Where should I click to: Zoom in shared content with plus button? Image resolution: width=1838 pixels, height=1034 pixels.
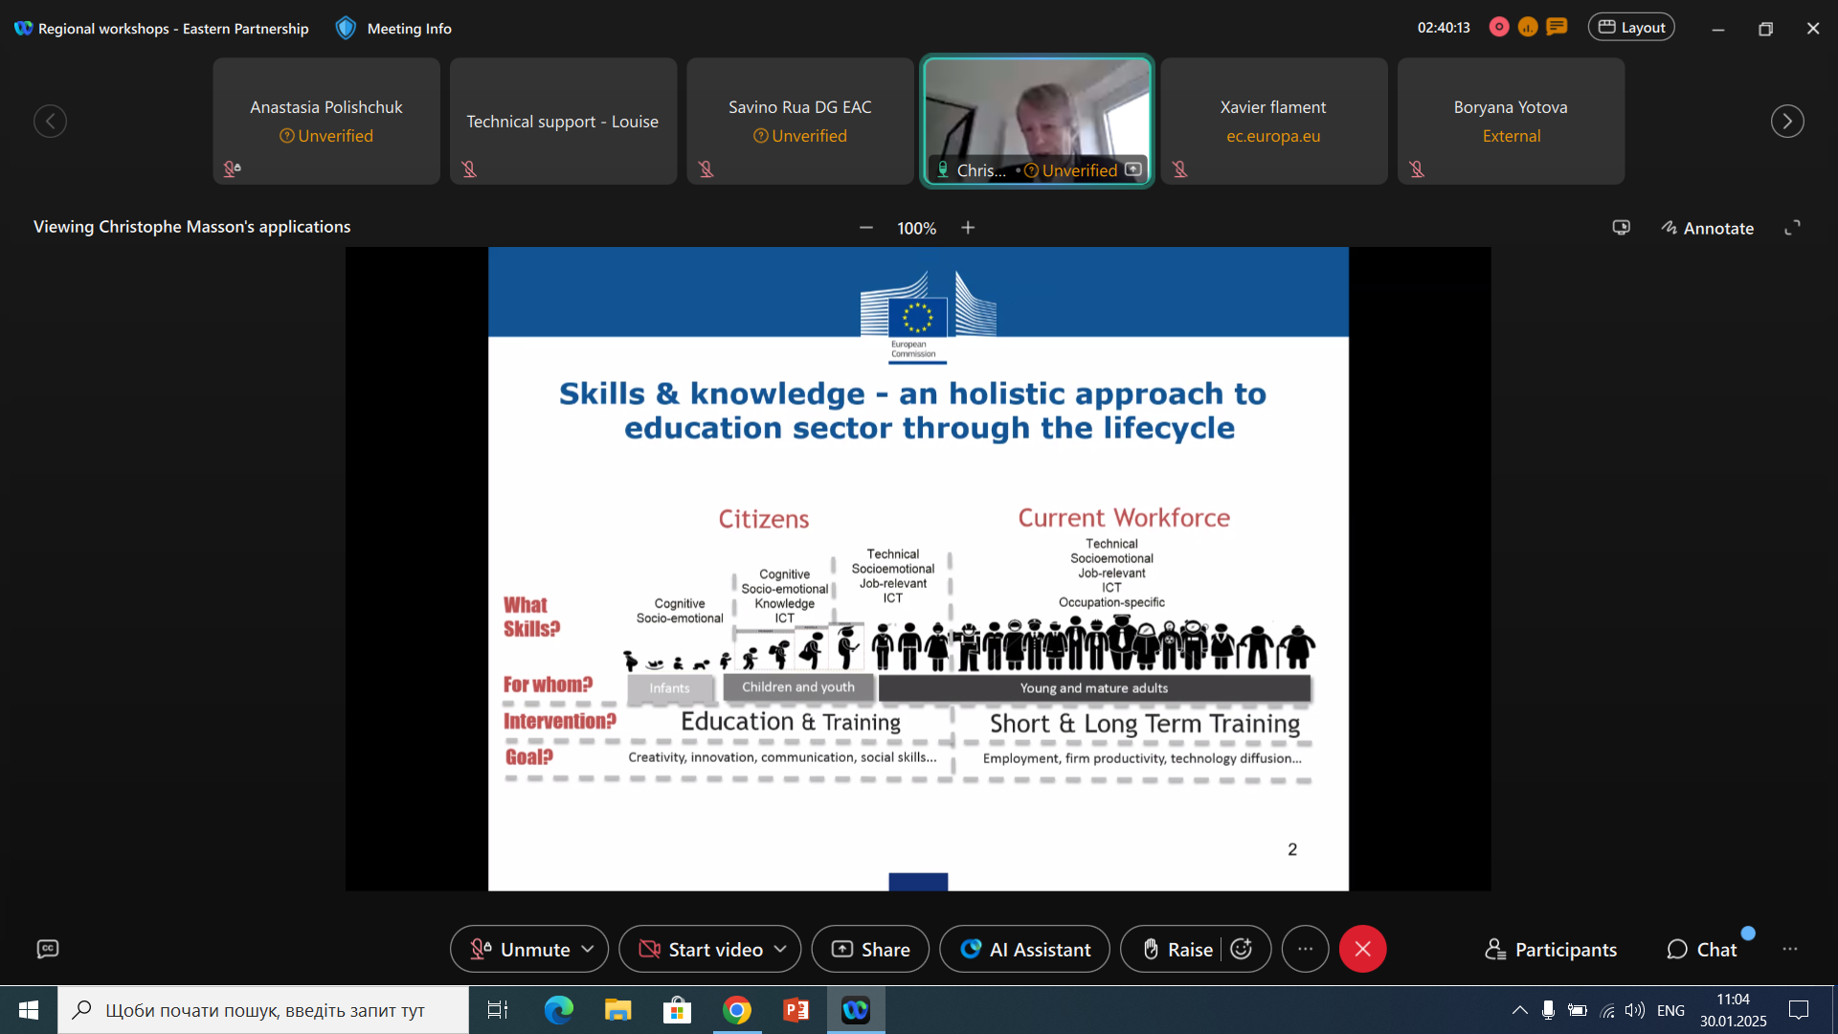pyautogui.click(x=968, y=228)
